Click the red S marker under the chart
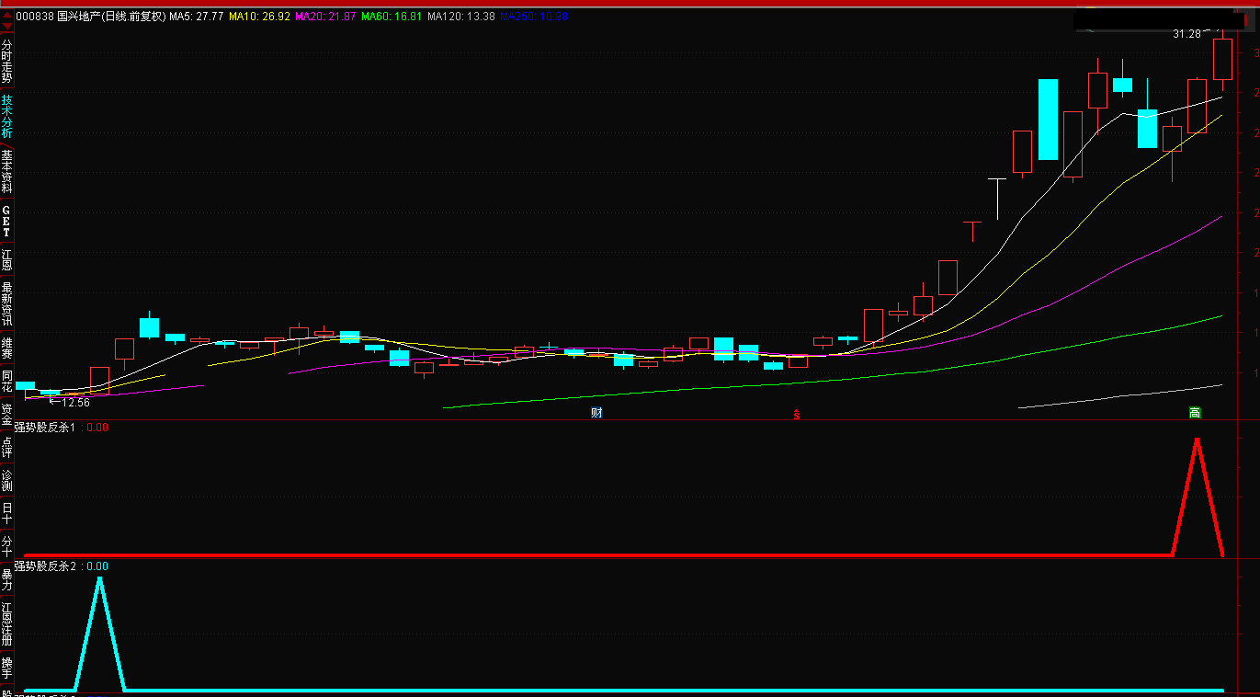1260x697 pixels. (x=797, y=415)
